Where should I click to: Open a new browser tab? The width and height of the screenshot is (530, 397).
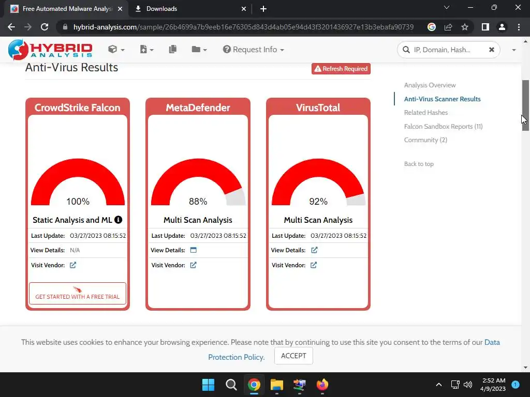point(263,9)
